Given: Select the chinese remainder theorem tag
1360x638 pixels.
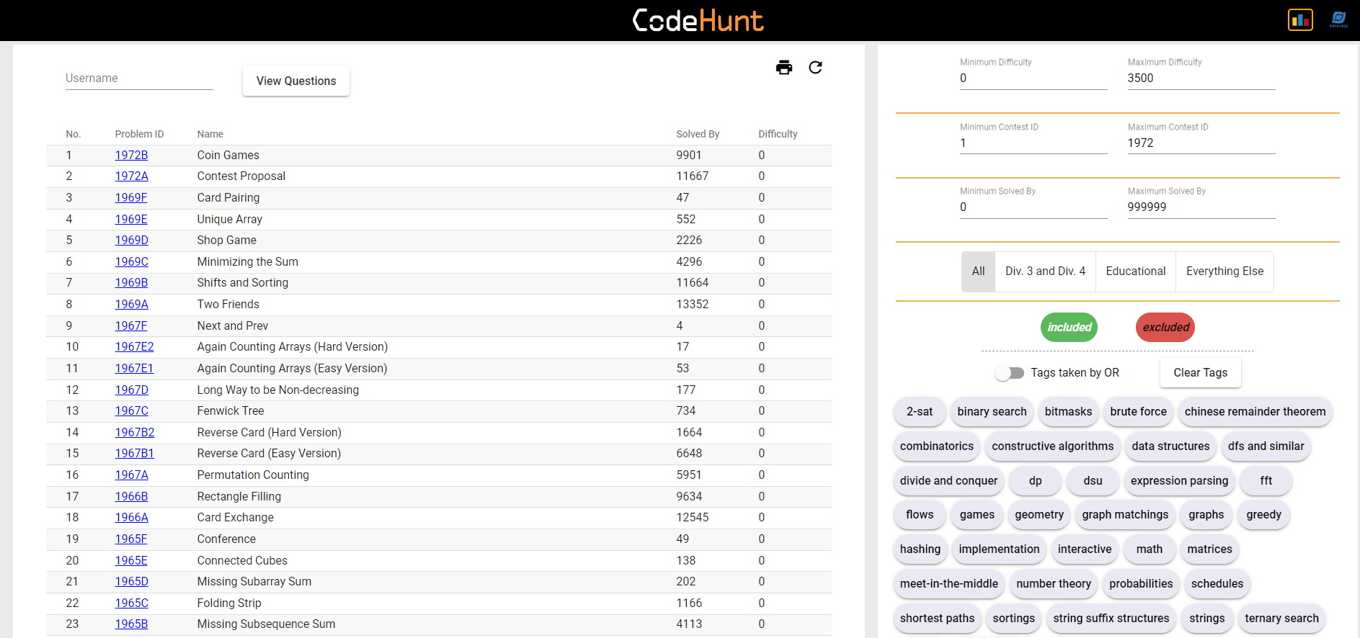Looking at the screenshot, I should tap(1255, 412).
